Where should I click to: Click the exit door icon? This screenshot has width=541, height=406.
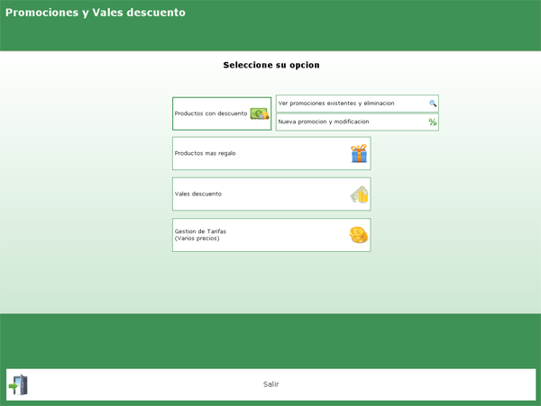19,385
